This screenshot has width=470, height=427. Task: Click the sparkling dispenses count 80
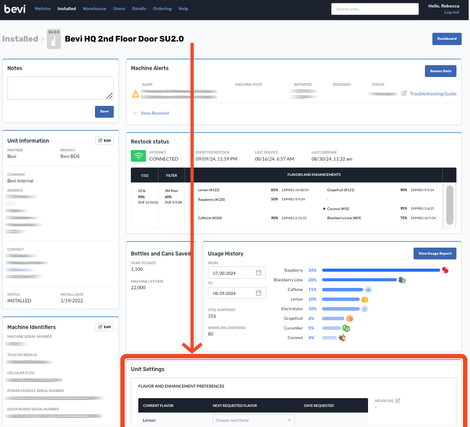coord(211,334)
